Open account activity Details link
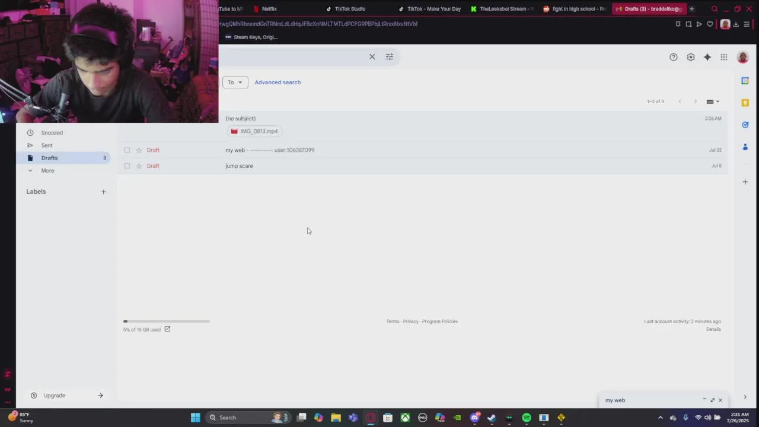This screenshot has height=427, width=759. click(713, 329)
